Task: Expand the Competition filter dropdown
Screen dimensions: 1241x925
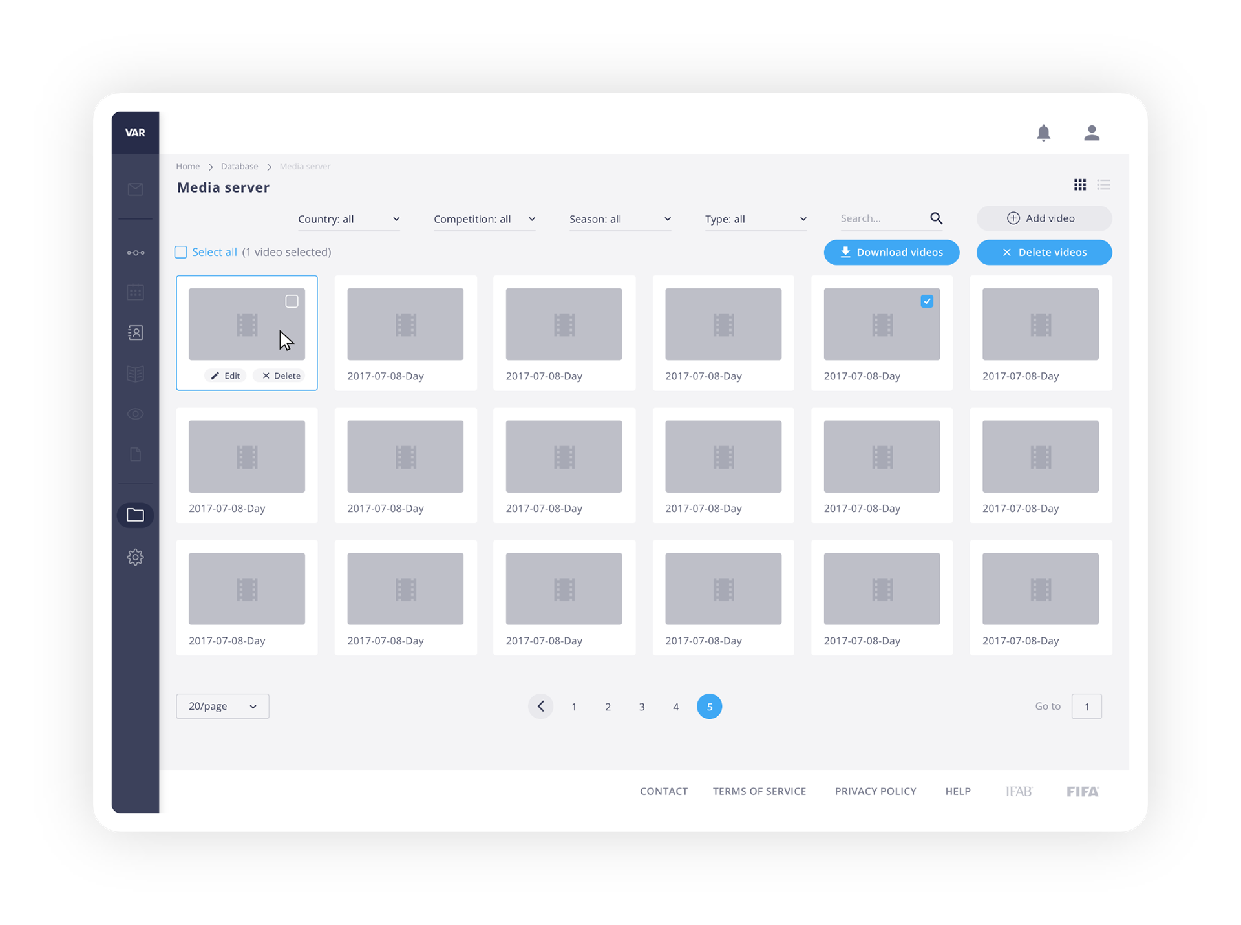Action: coord(484,219)
